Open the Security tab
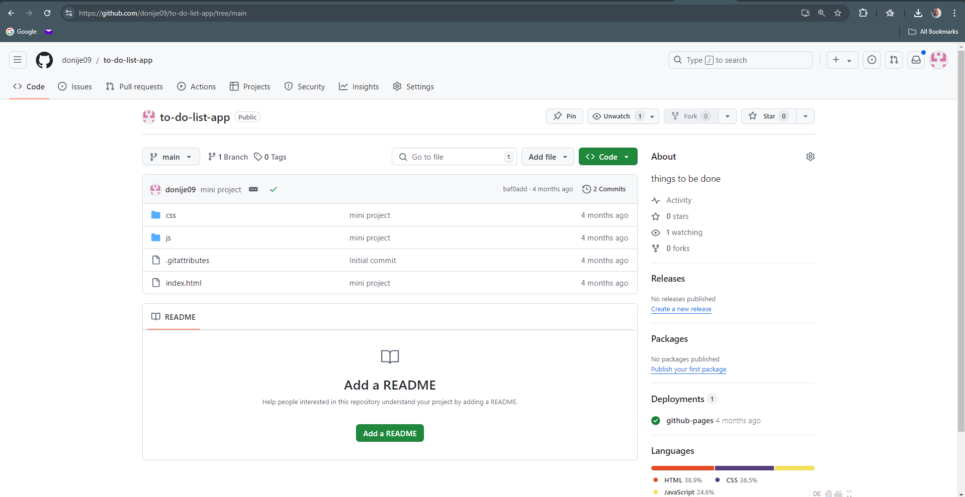Screen dimensions: 965x497 305,87
